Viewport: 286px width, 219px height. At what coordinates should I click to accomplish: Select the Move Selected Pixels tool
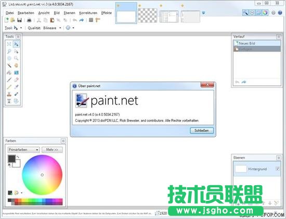coord(16,44)
